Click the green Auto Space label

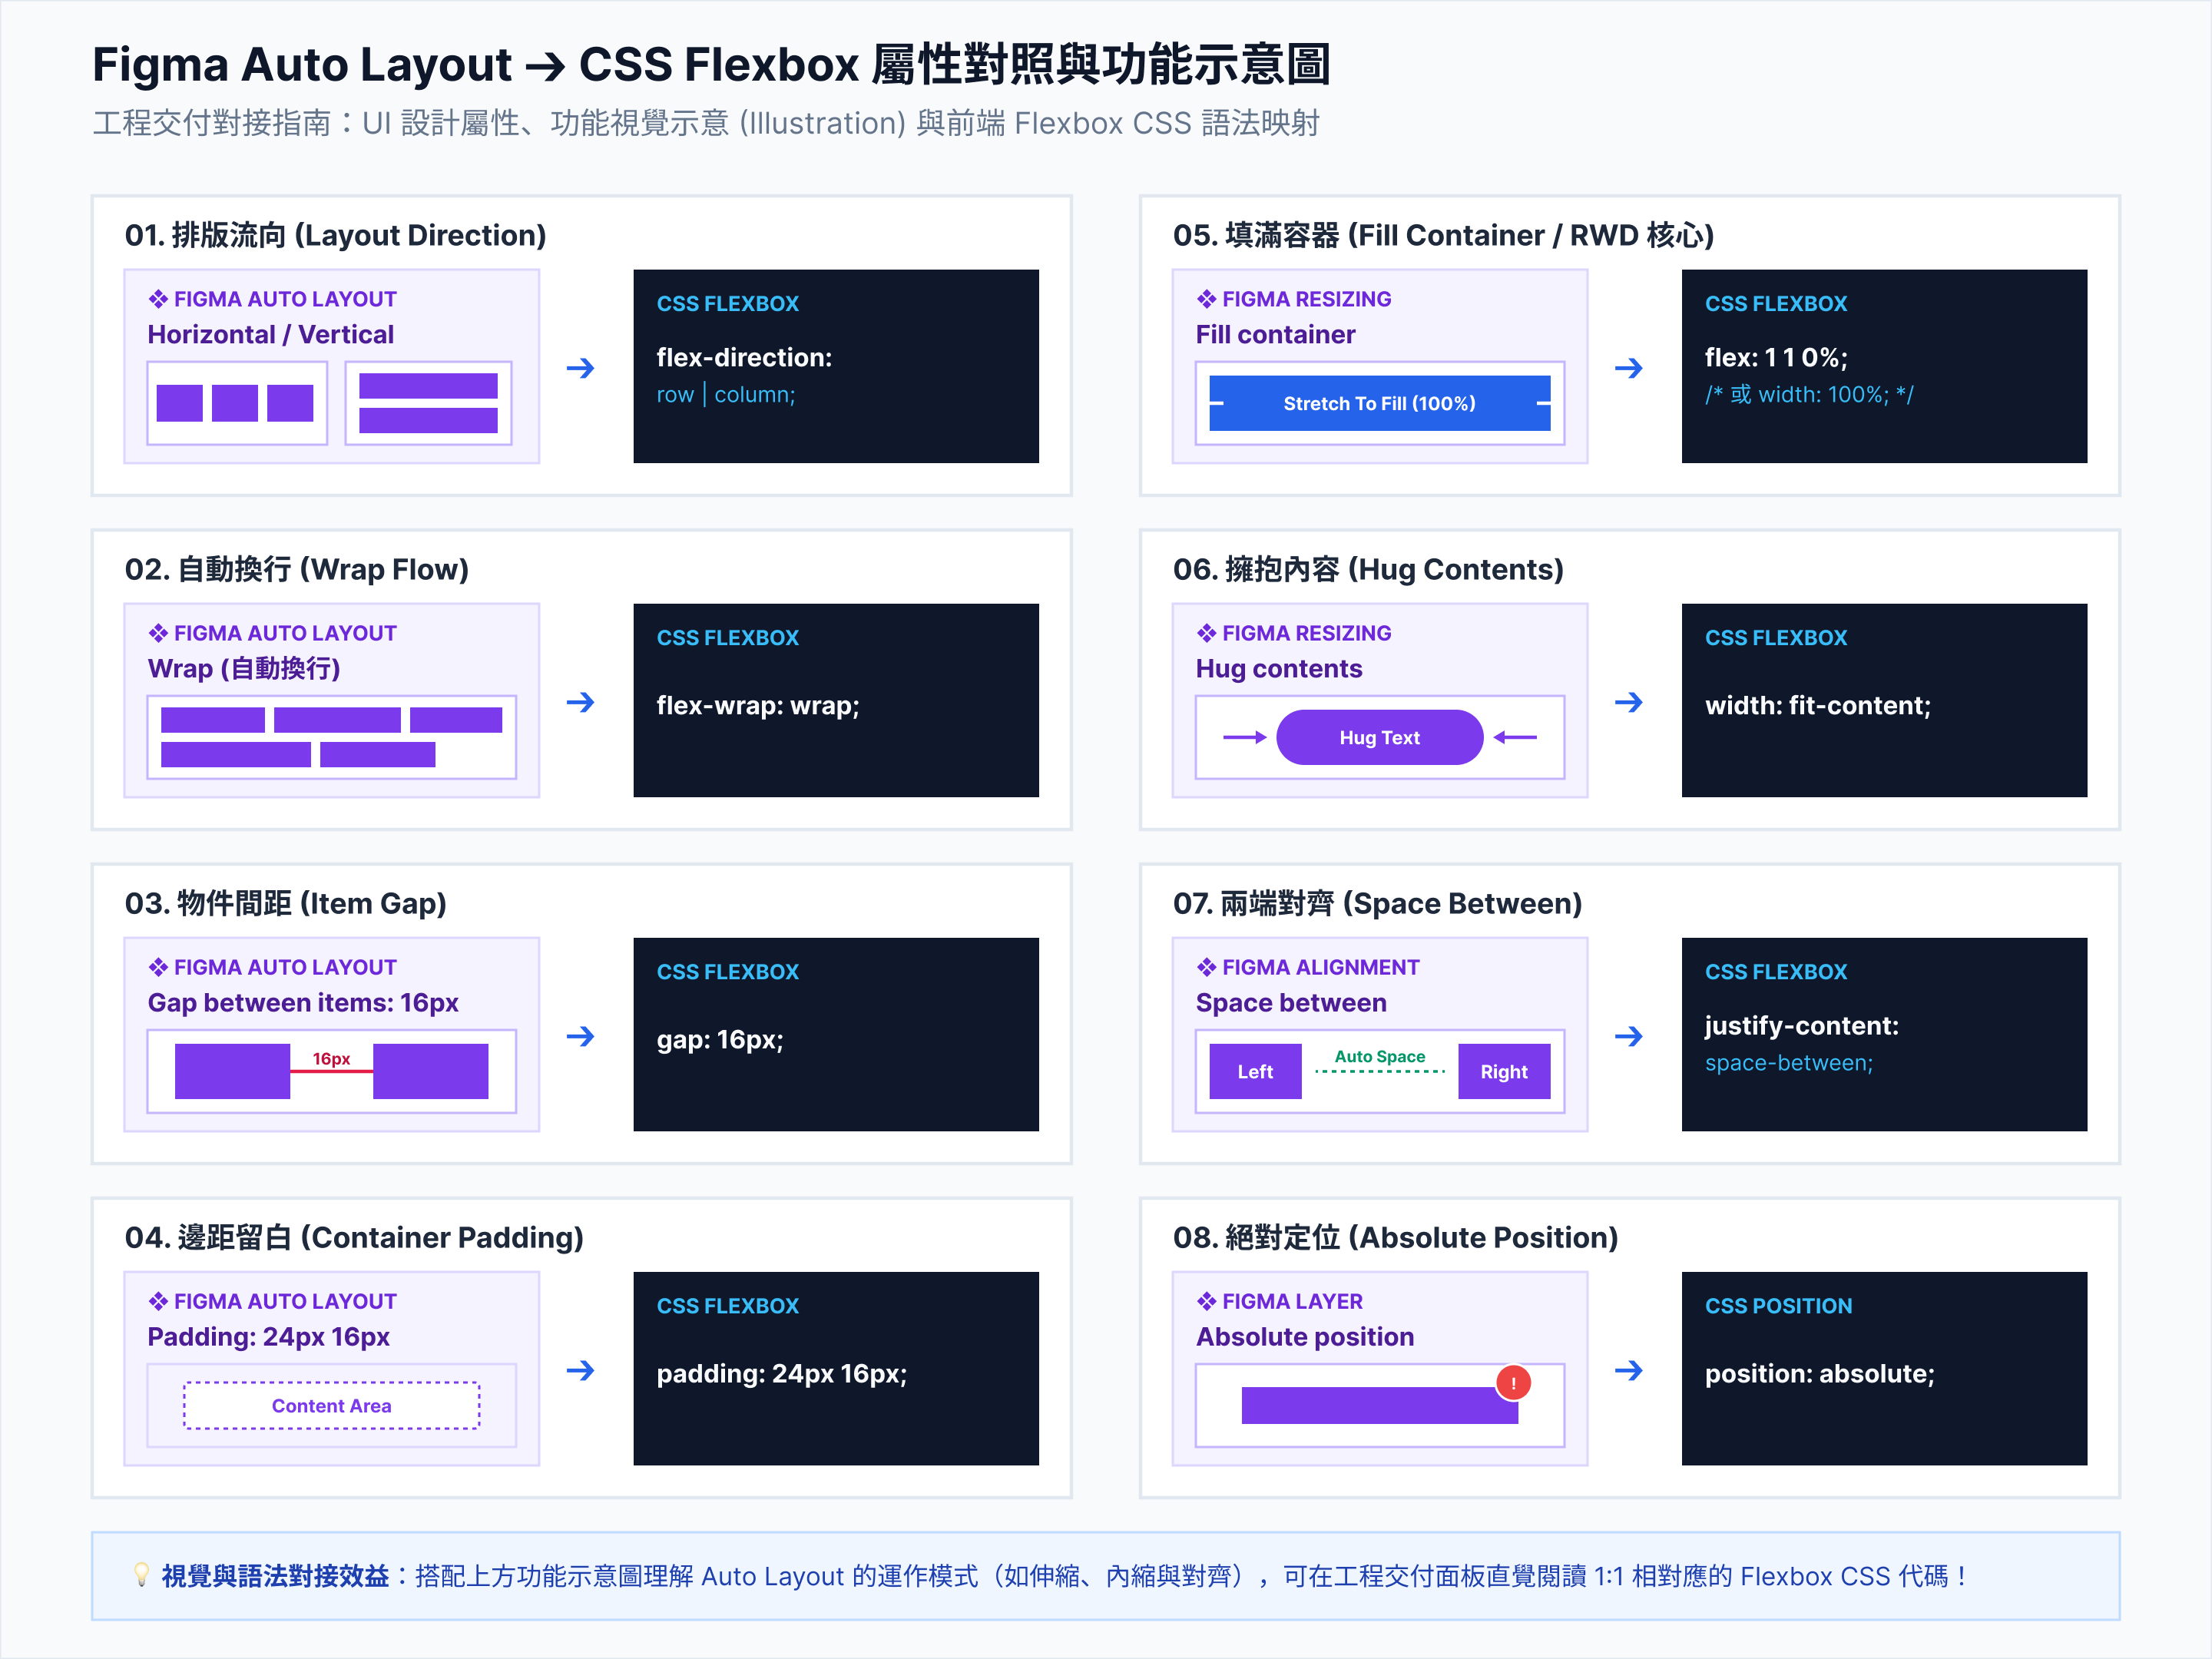pyautogui.click(x=1380, y=1056)
